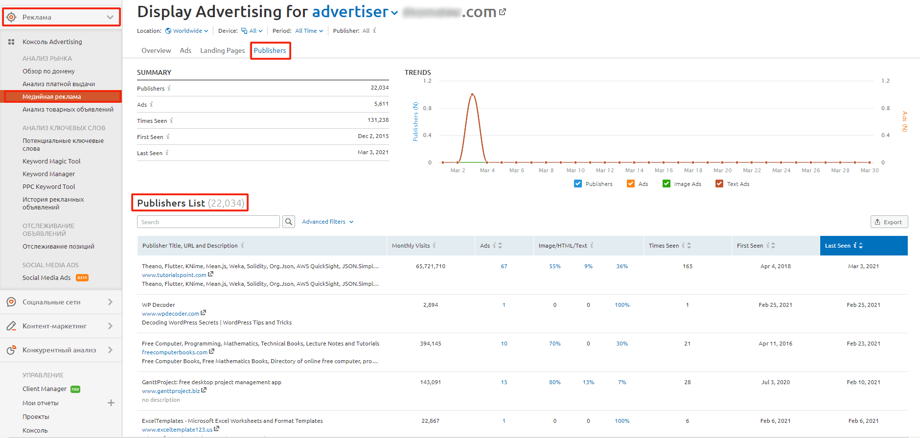The height and width of the screenshot is (438, 920).
Task: Uncheck the Publishers chart checkbox
Action: pyautogui.click(x=578, y=184)
